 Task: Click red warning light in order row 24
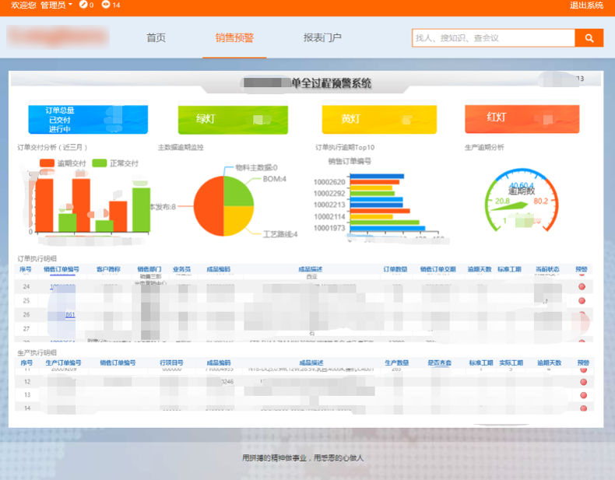pyautogui.click(x=582, y=286)
